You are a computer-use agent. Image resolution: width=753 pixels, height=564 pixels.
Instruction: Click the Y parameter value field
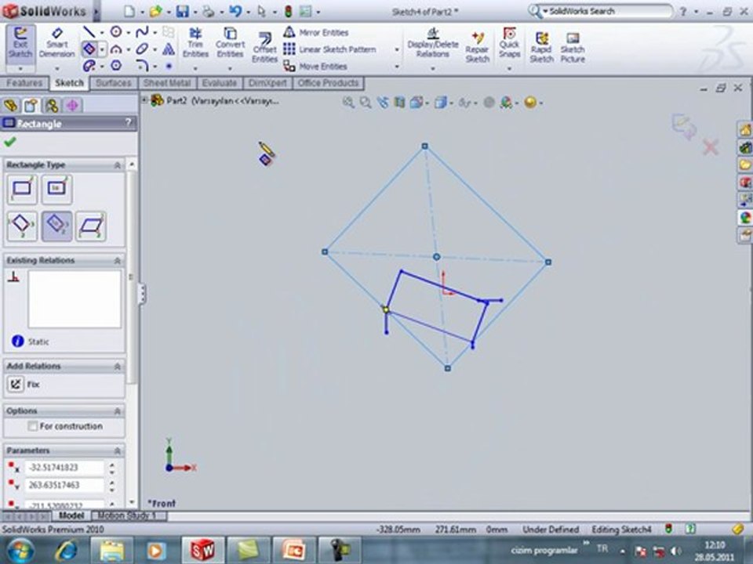click(x=64, y=486)
